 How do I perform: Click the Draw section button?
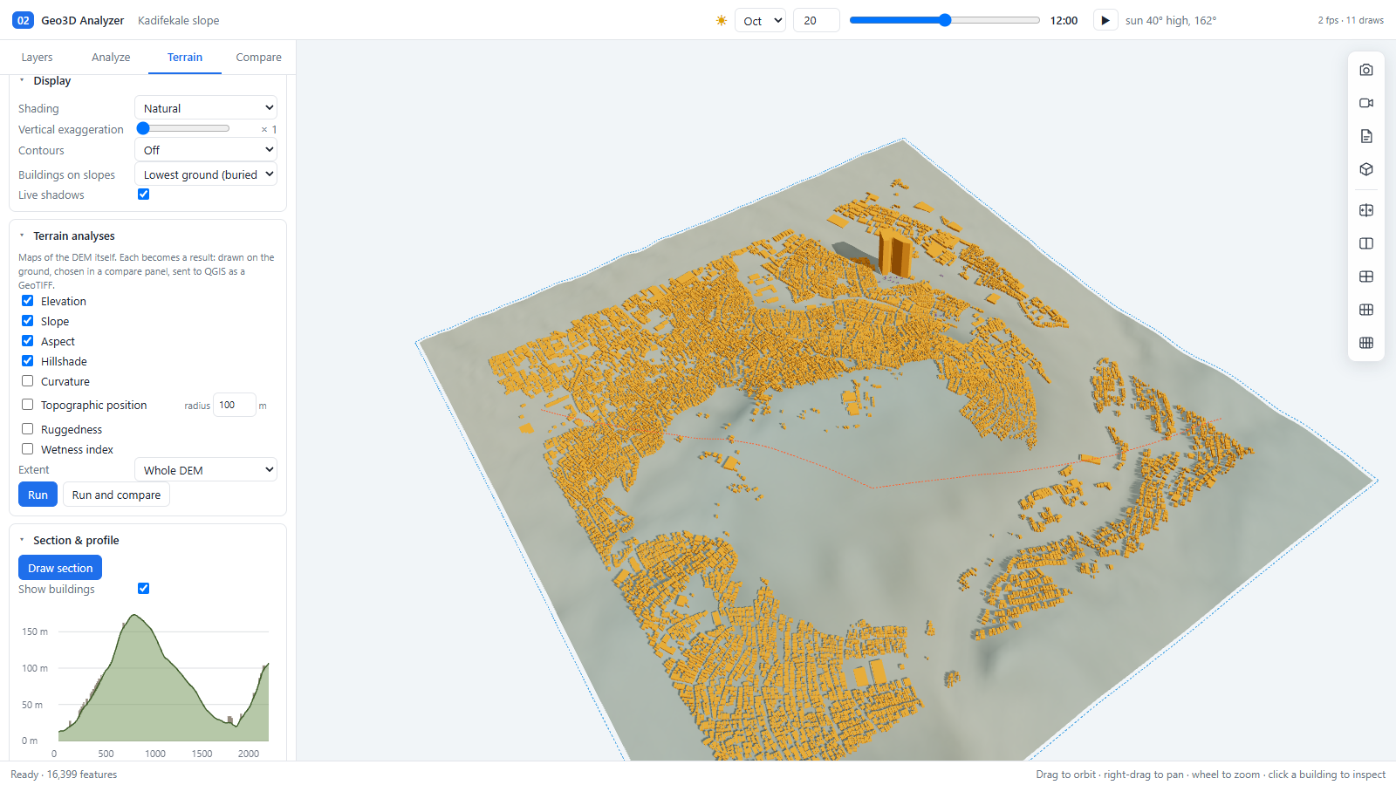coord(60,568)
